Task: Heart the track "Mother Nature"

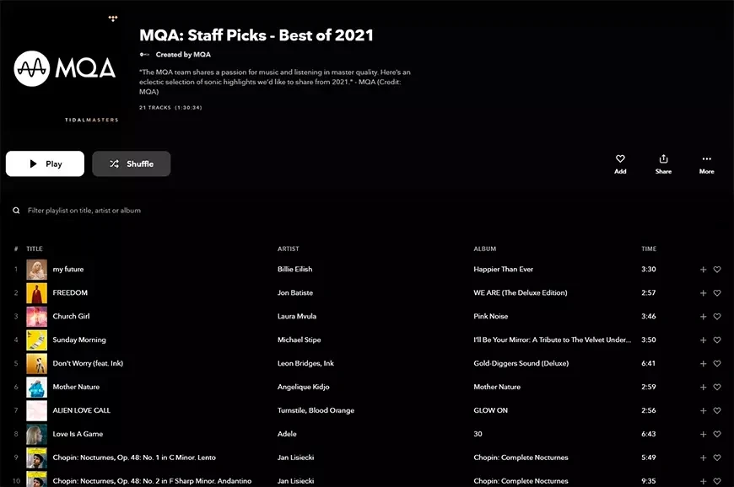Action: tap(716, 388)
